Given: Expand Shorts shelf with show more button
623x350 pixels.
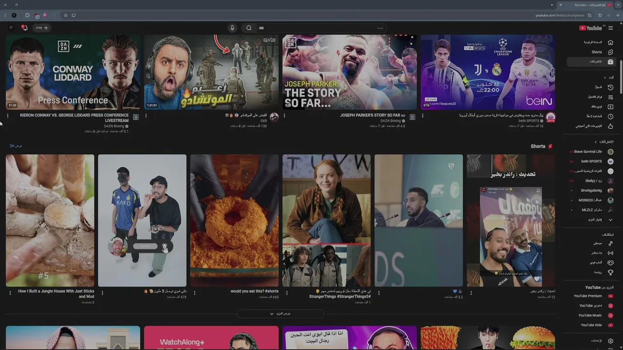Looking at the screenshot, I should pos(280,314).
